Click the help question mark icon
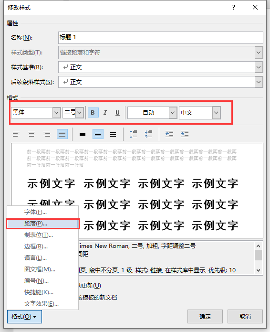Image resolution: width=270 pixels, height=332 pixels. (234, 8)
